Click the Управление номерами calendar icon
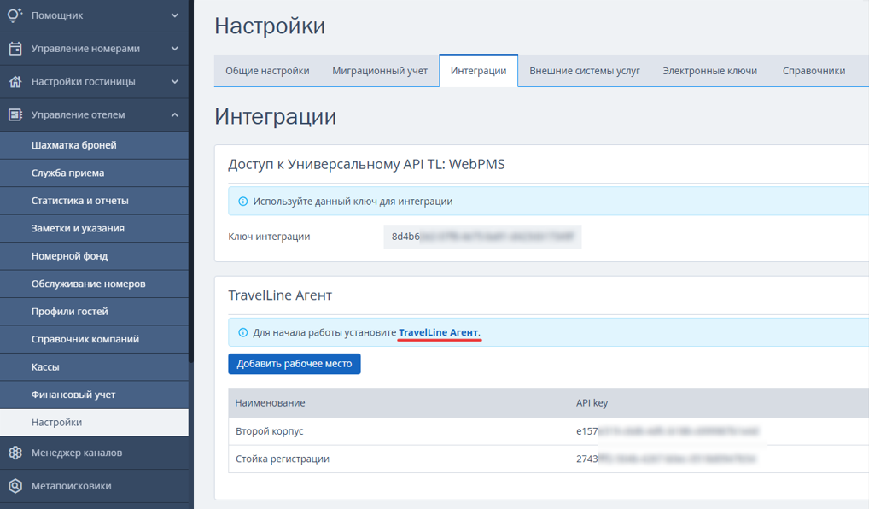This screenshot has height=509, width=869. 15,48
